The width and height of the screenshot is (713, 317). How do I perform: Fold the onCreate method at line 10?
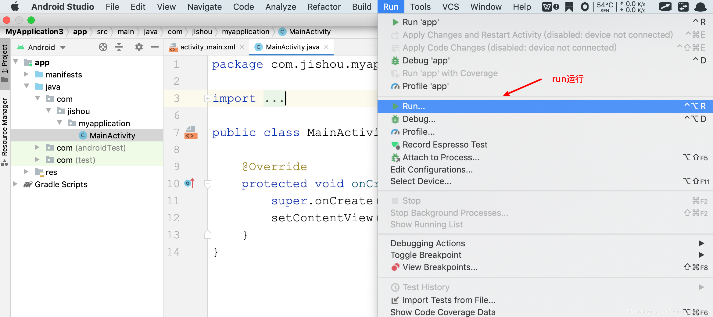coord(208,184)
